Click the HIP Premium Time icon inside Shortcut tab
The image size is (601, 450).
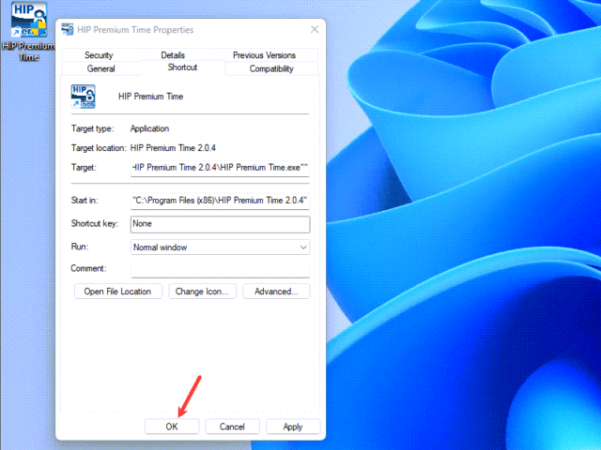84,97
